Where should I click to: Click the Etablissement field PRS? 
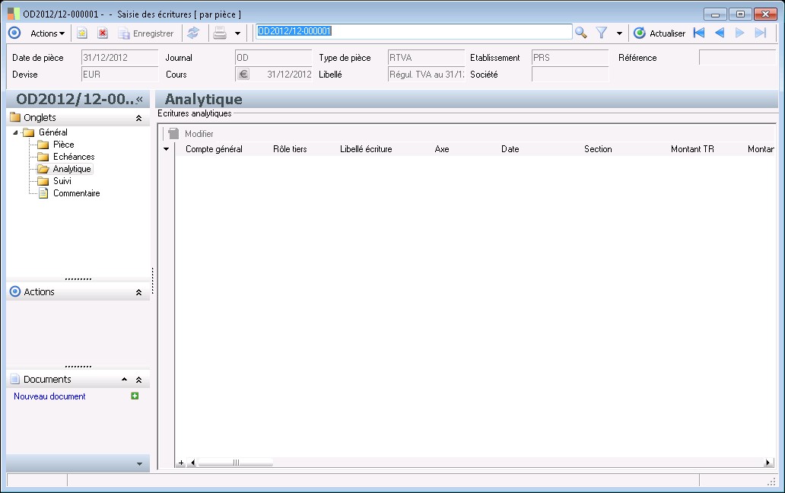(570, 58)
